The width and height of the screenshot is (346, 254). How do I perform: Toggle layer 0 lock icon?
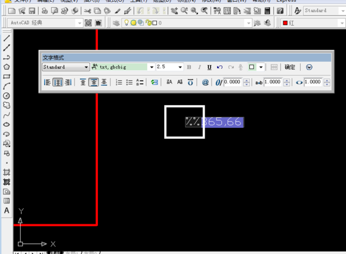(149, 23)
